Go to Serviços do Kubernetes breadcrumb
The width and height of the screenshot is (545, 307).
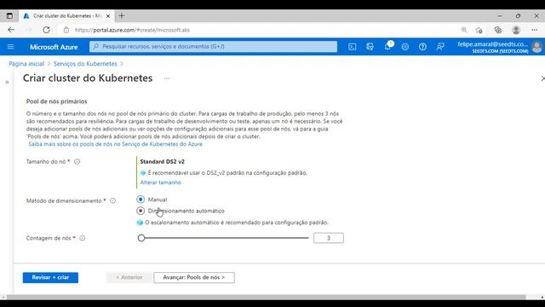tap(85, 64)
